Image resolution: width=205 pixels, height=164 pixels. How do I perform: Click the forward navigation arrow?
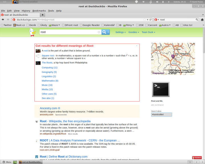pyautogui.click(x=8, y=20)
